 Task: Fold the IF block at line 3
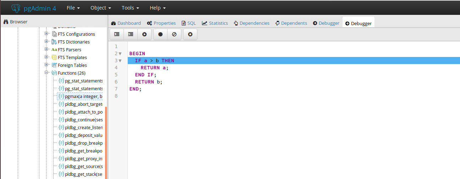(x=120, y=61)
